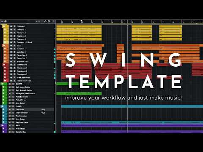The height and width of the screenshot is (152, 203).
Task: Select the Jazz Organ track name
Action: coord(20,119)
